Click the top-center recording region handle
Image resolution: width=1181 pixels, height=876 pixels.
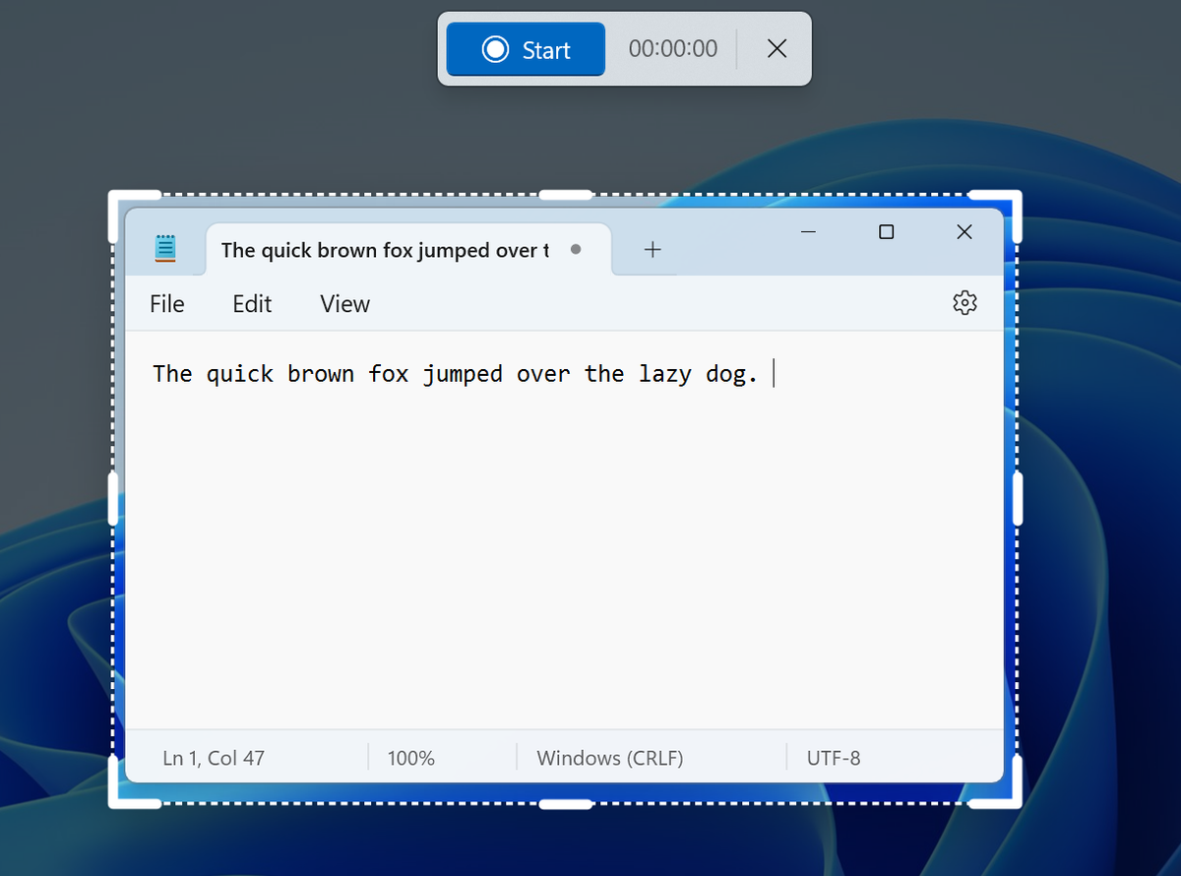[x=566, y=193]
